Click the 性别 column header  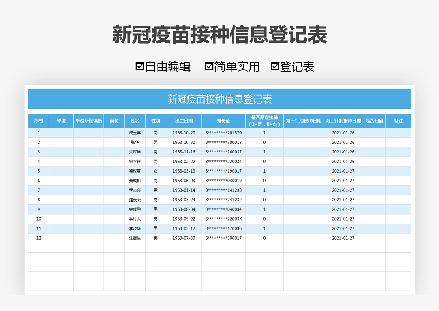[155, 121]
